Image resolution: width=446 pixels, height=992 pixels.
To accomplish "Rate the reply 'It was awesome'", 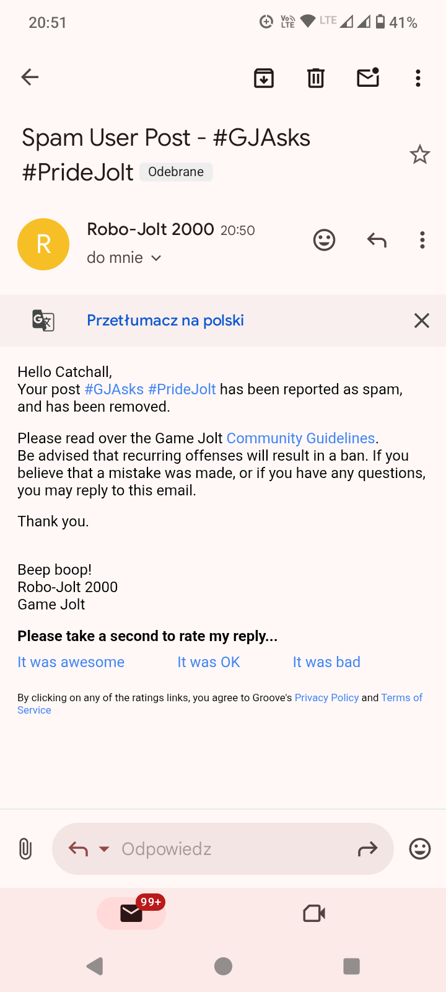I will pos(71,662).
